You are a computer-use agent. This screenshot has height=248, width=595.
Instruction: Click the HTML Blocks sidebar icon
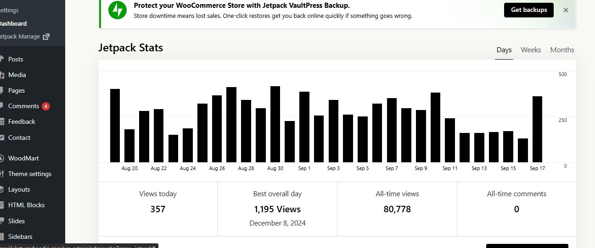1,205
